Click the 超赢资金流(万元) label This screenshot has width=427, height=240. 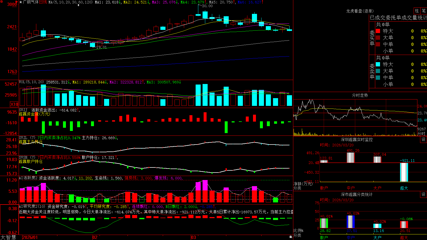tap(34, 114)
